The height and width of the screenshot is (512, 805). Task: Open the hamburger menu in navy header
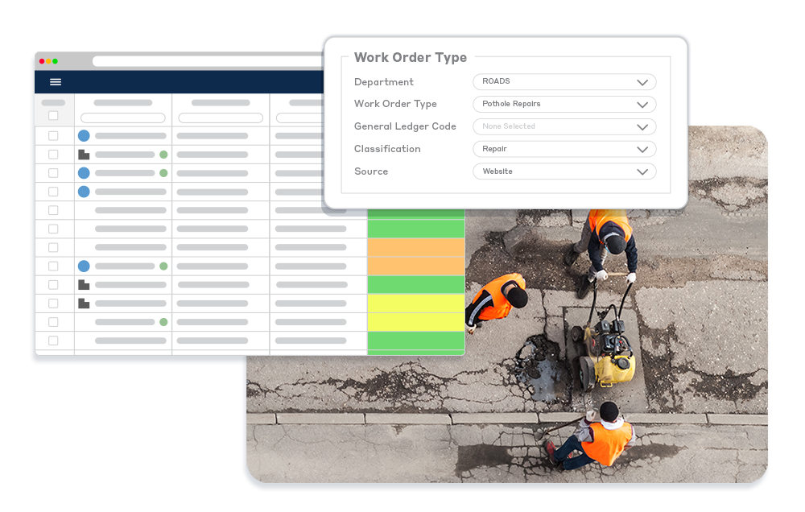(x=56, y=82)
